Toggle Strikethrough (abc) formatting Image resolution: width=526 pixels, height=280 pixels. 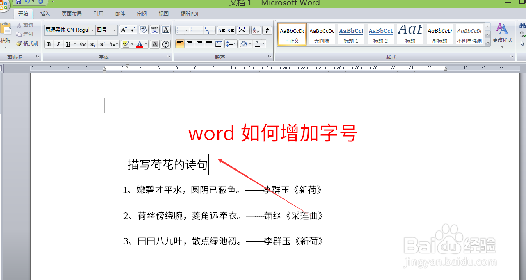[x=83, y=44]
